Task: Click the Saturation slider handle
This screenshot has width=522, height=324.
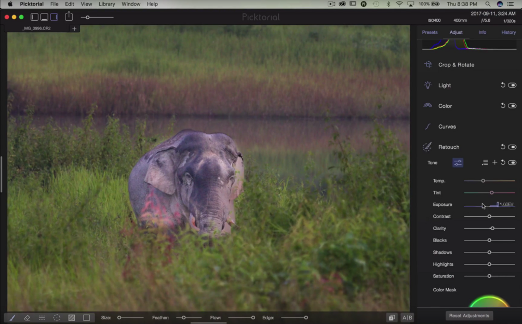Action: tap(489, 276)
